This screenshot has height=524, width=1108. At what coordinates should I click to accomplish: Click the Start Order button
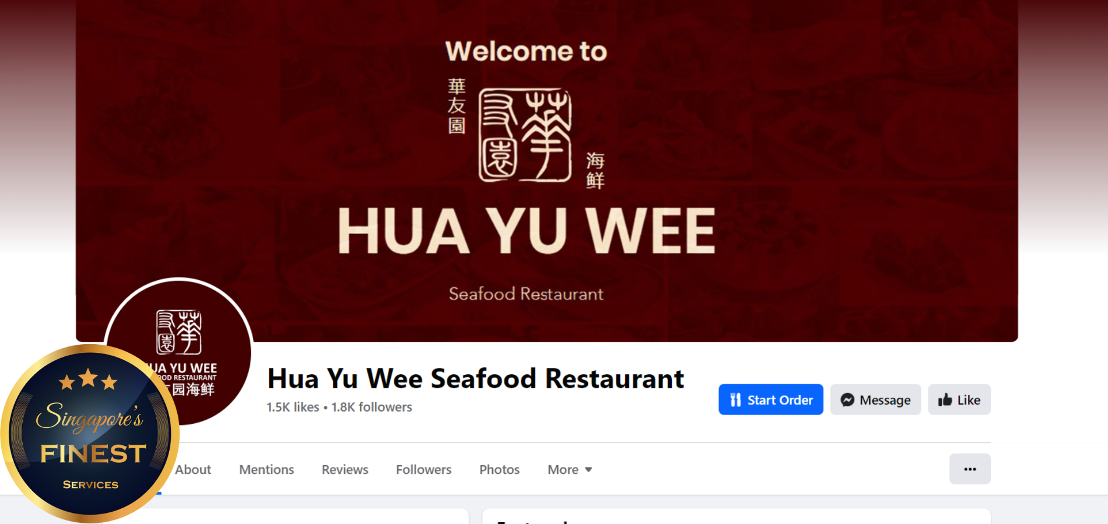point(771,399)
